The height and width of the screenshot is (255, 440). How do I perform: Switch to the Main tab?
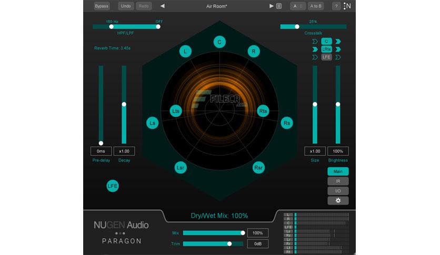[338, 171]
